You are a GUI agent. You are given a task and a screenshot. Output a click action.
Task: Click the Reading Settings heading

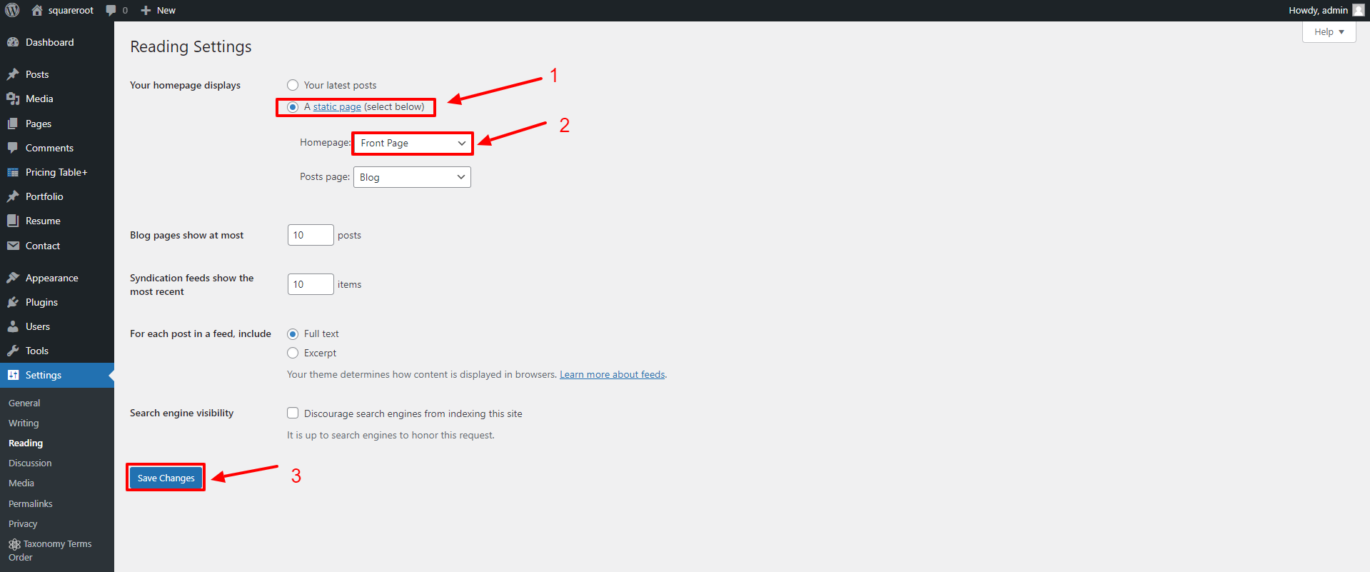point(191,46)
